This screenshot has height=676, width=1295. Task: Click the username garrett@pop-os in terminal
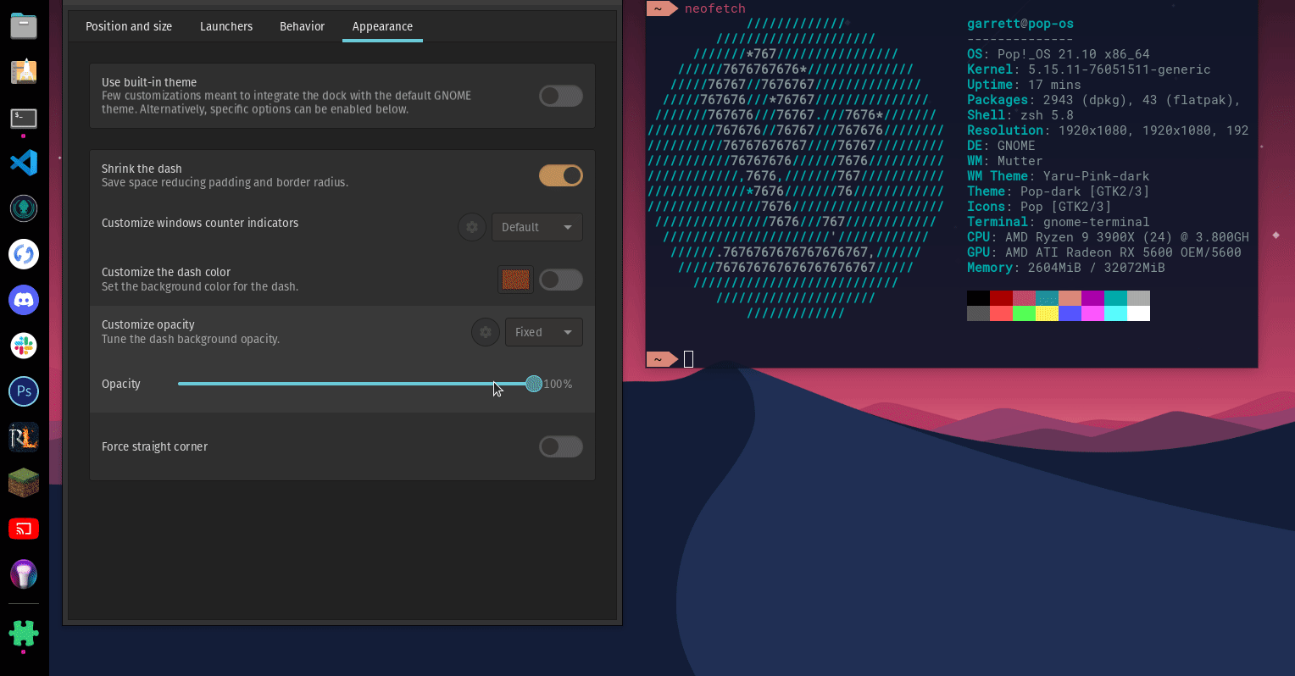coord(1020,24)
